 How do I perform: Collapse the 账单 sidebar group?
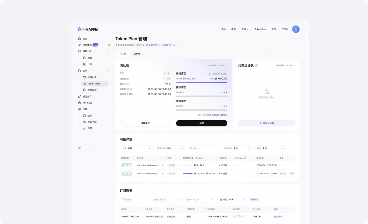point(109,71)
